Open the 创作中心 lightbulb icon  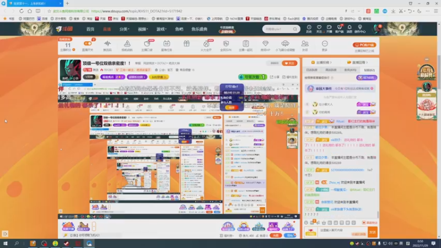pyautogui.click(x=360, y=29)
